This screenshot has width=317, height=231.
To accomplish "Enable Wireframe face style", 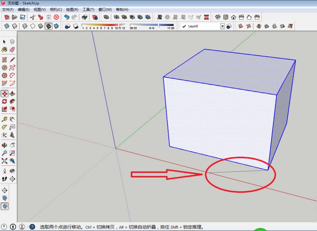I will click(x=25, y=26).
